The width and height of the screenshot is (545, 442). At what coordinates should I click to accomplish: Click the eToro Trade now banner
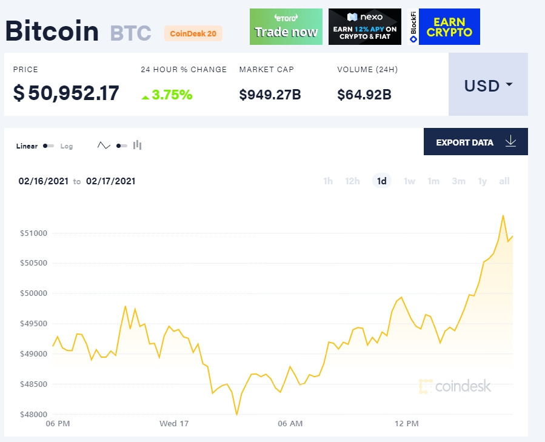[x=286, y=27]
